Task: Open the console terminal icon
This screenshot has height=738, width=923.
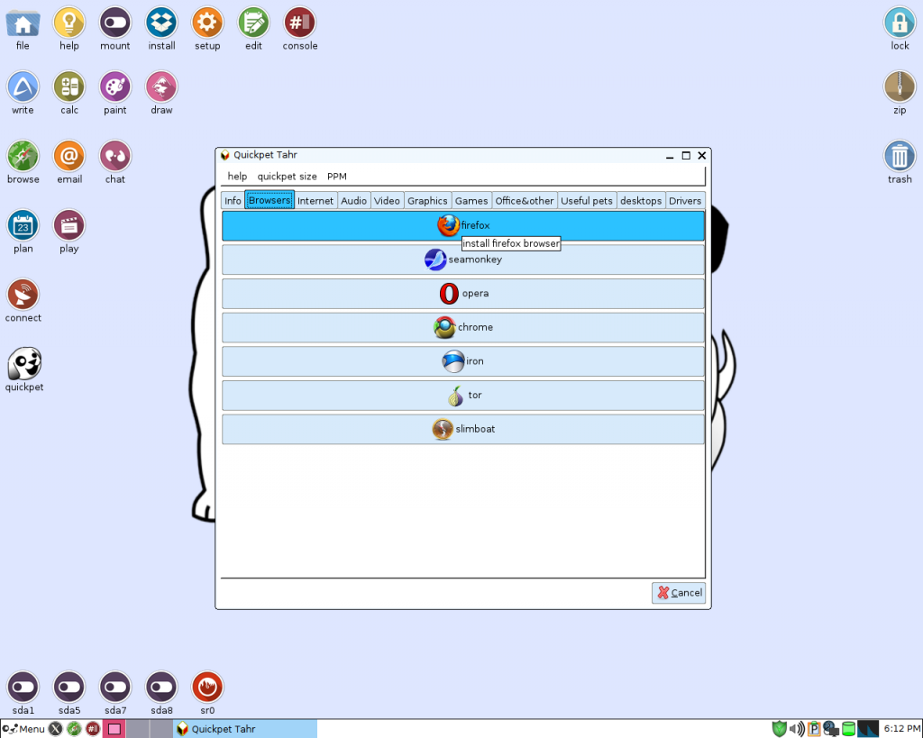Action: point(300,28)
